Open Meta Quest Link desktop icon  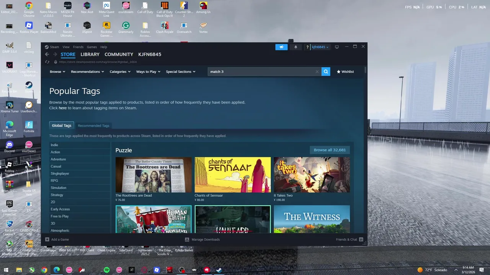(106, 10)
